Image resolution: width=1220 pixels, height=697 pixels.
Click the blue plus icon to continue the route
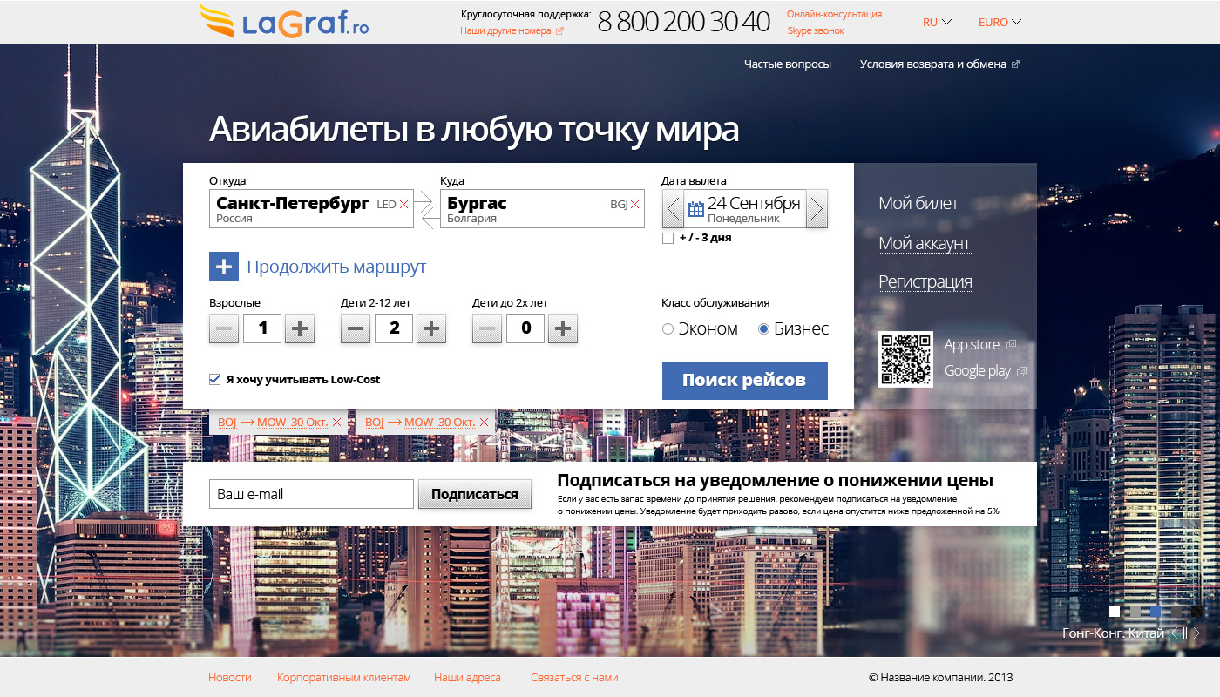(x=224, y=267)
